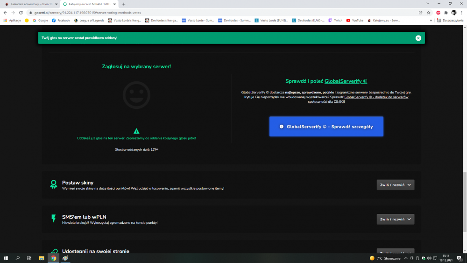Open the Windows Start menu
The width and height of the screenshot is (467, 263).
click(x=6, y=258)
